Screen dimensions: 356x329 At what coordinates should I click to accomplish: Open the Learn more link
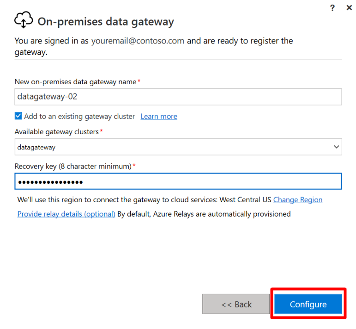159,116
